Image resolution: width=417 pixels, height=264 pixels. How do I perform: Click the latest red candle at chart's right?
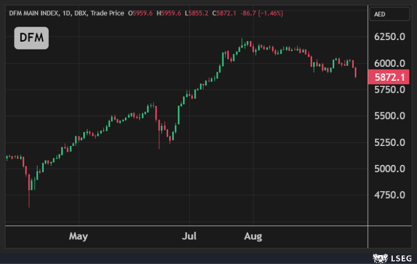pyautogui.click(x=356, y=73)
